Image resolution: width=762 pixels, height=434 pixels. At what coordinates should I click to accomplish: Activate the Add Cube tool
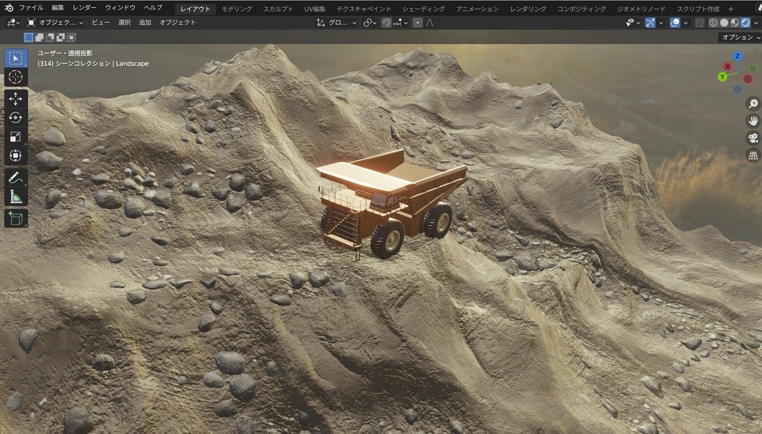pos(16,219)
